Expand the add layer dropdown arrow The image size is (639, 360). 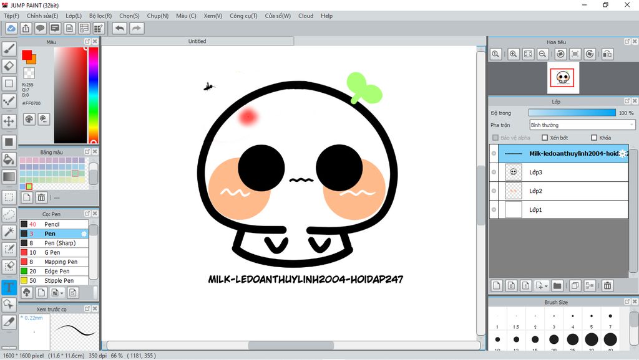point(547,286)
